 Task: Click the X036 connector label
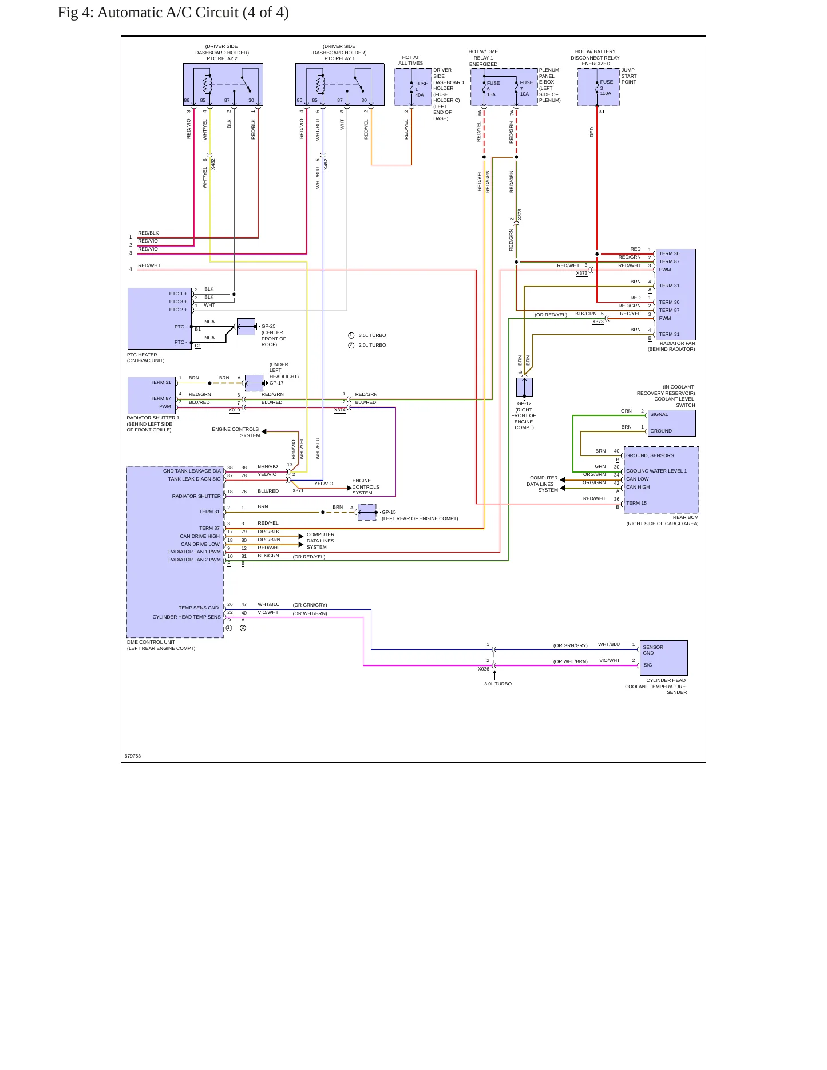tap(484, 669)
